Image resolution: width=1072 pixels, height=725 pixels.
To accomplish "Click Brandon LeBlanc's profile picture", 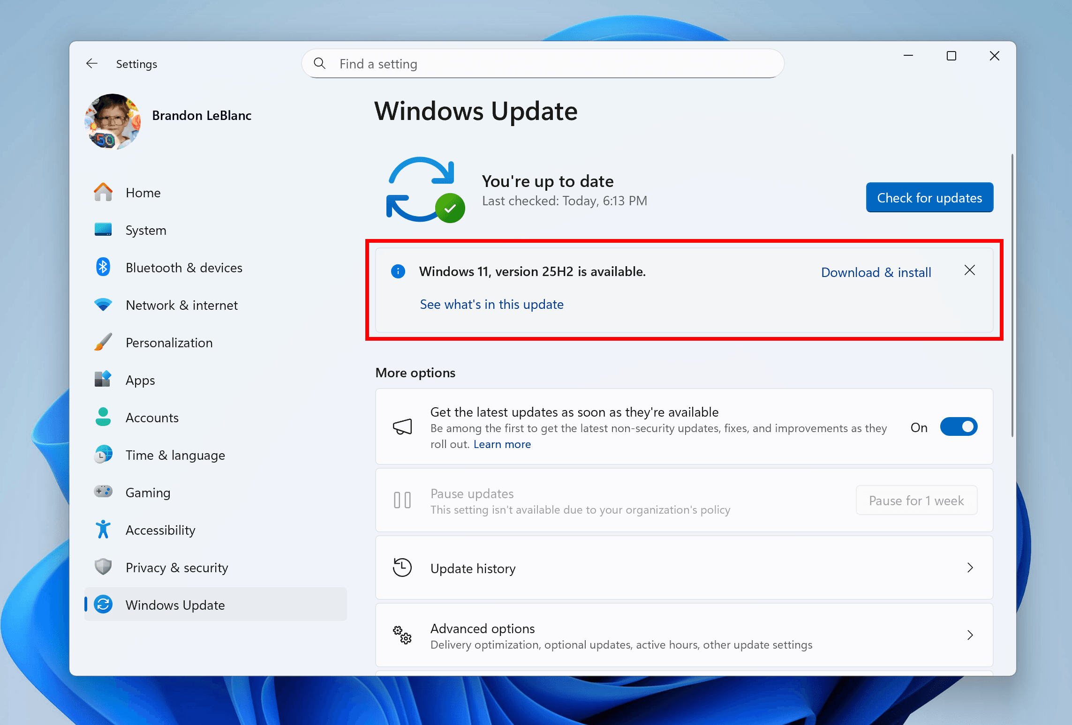I will click(112, 122).
